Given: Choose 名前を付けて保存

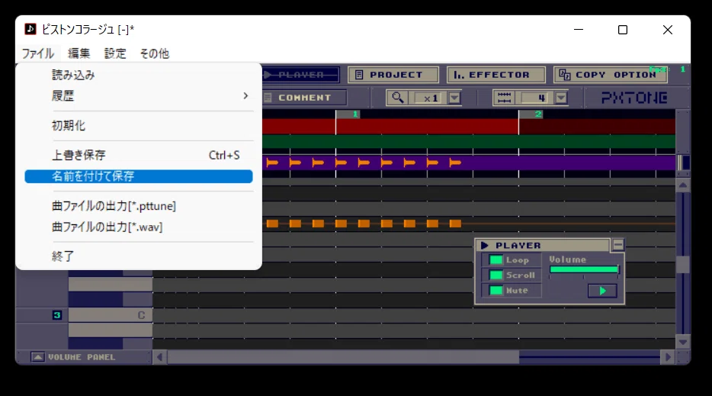Looking at the screenshot, I should point(139,176).
